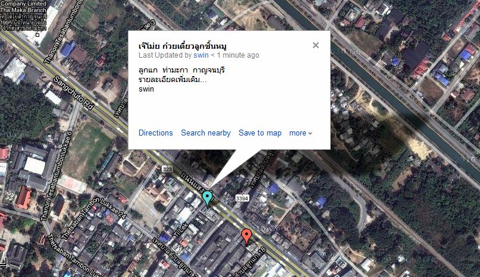The height and width of the screenshot is (277, 480).
Task: Click the Search nearby link
Action: coord(206,133)
